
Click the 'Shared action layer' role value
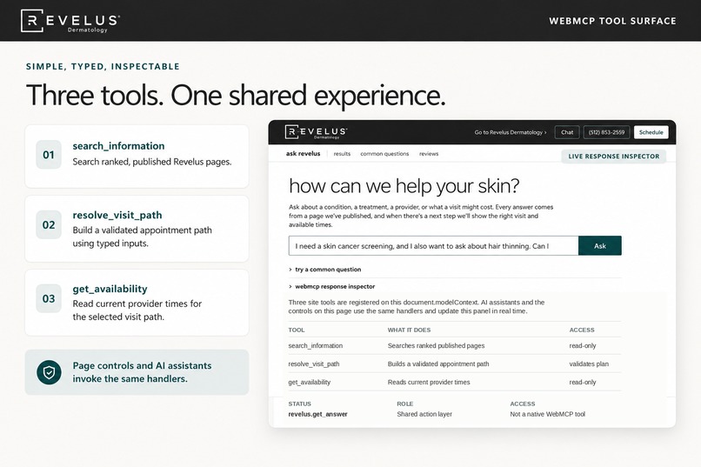[424, 414]
